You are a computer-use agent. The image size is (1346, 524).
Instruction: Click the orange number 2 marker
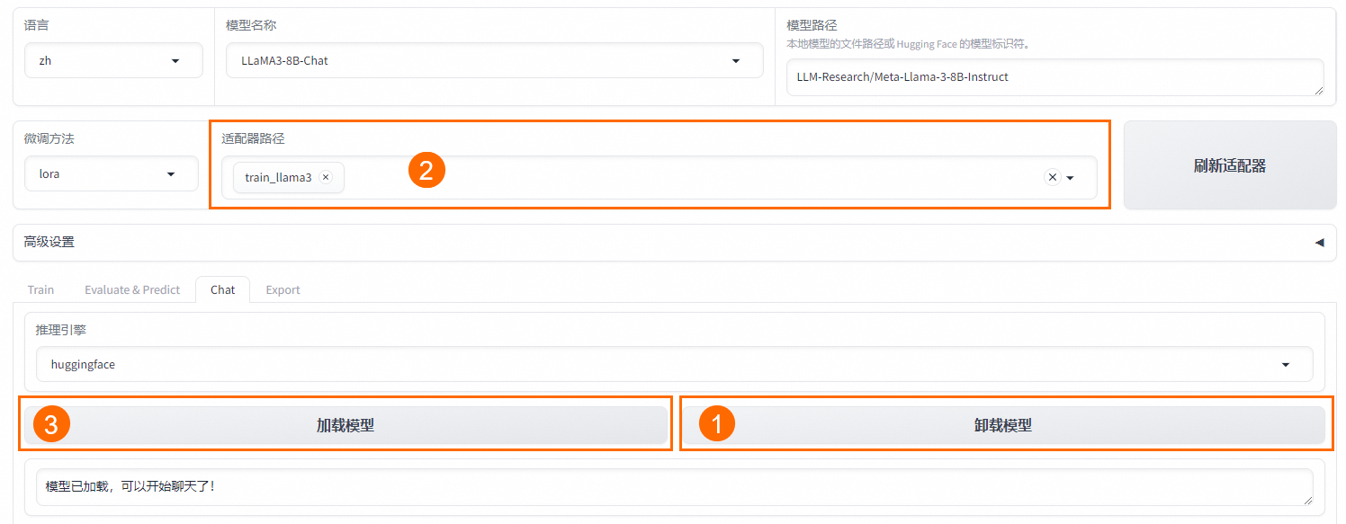coord(426,170)
